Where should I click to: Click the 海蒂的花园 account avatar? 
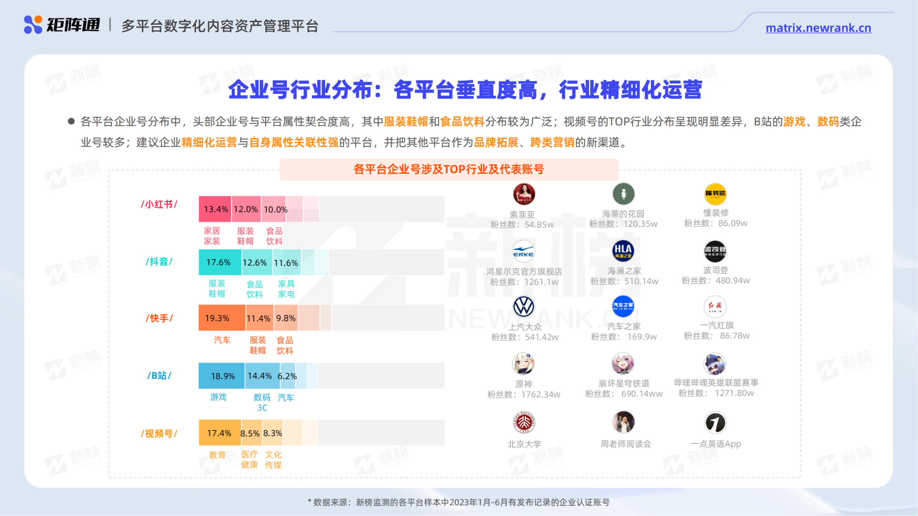[624, 194]
